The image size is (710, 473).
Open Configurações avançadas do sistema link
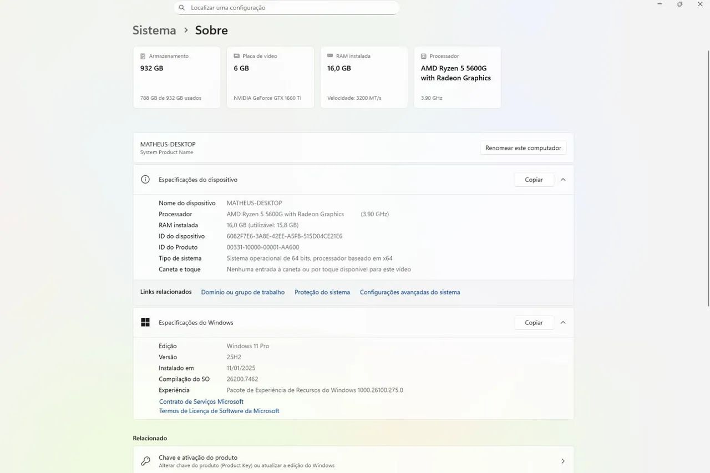pos(410,292)
